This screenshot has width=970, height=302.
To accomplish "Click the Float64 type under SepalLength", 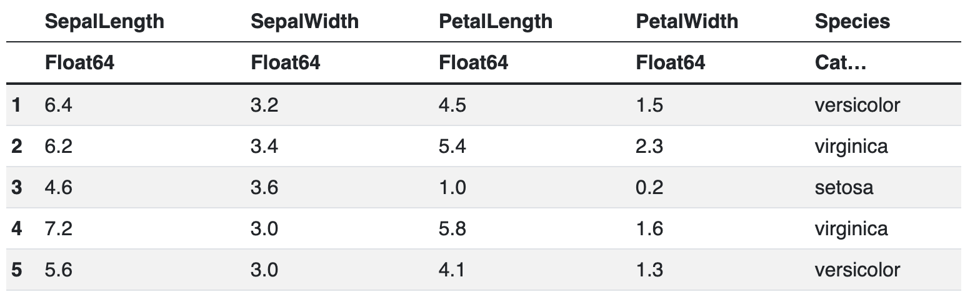I will 79,62.
